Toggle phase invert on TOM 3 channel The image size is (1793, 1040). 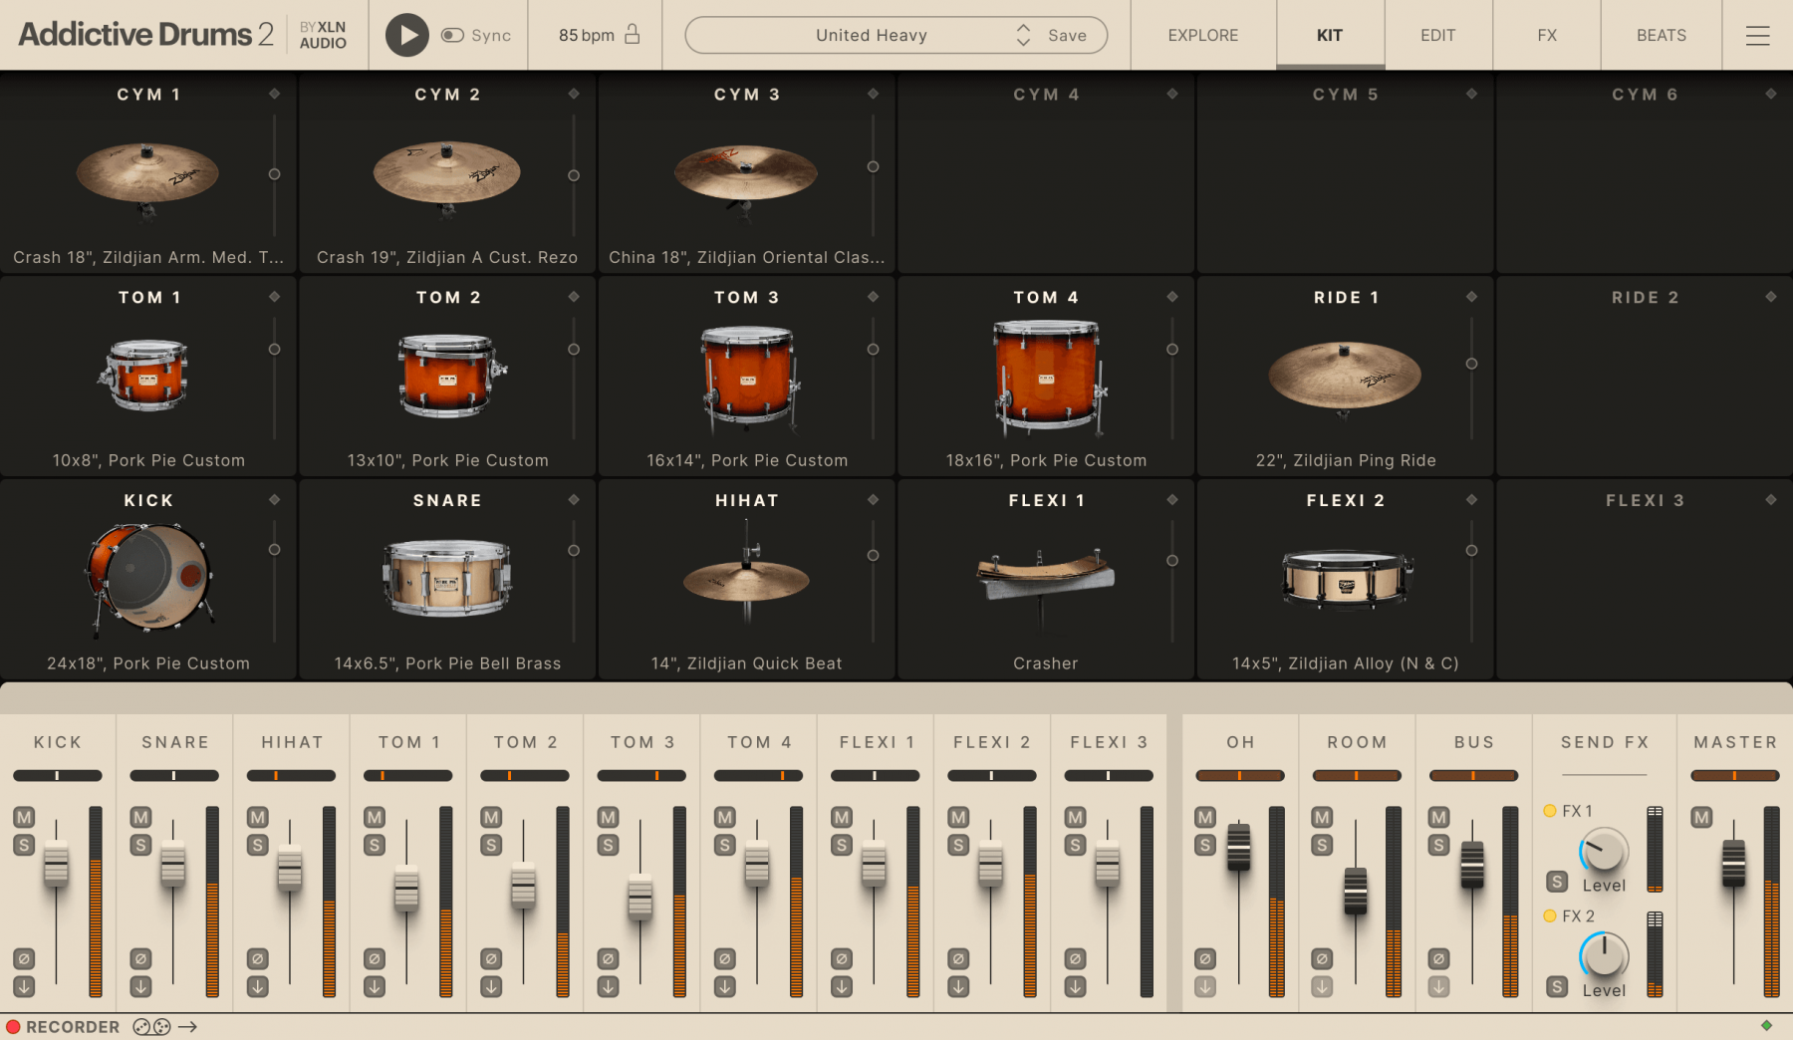(608, 958)
